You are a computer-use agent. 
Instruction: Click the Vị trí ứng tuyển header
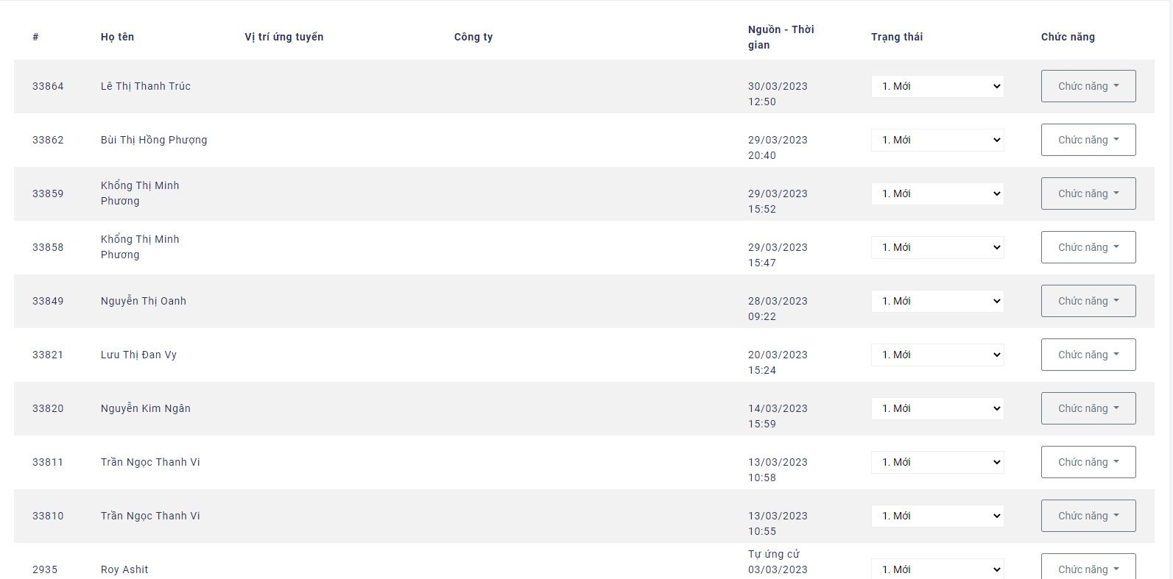click(283, 37)
